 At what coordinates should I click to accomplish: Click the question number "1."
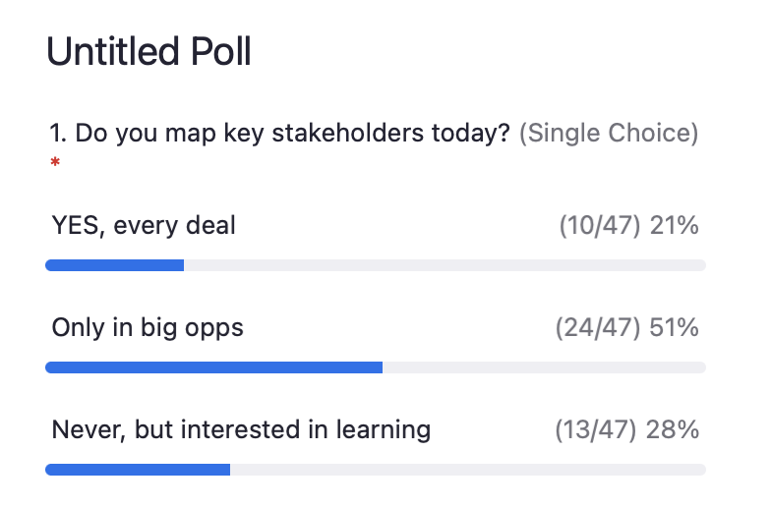[58, 133]
